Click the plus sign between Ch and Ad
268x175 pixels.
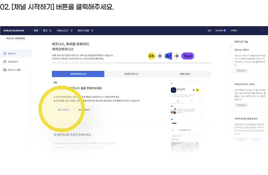point(160,56)
